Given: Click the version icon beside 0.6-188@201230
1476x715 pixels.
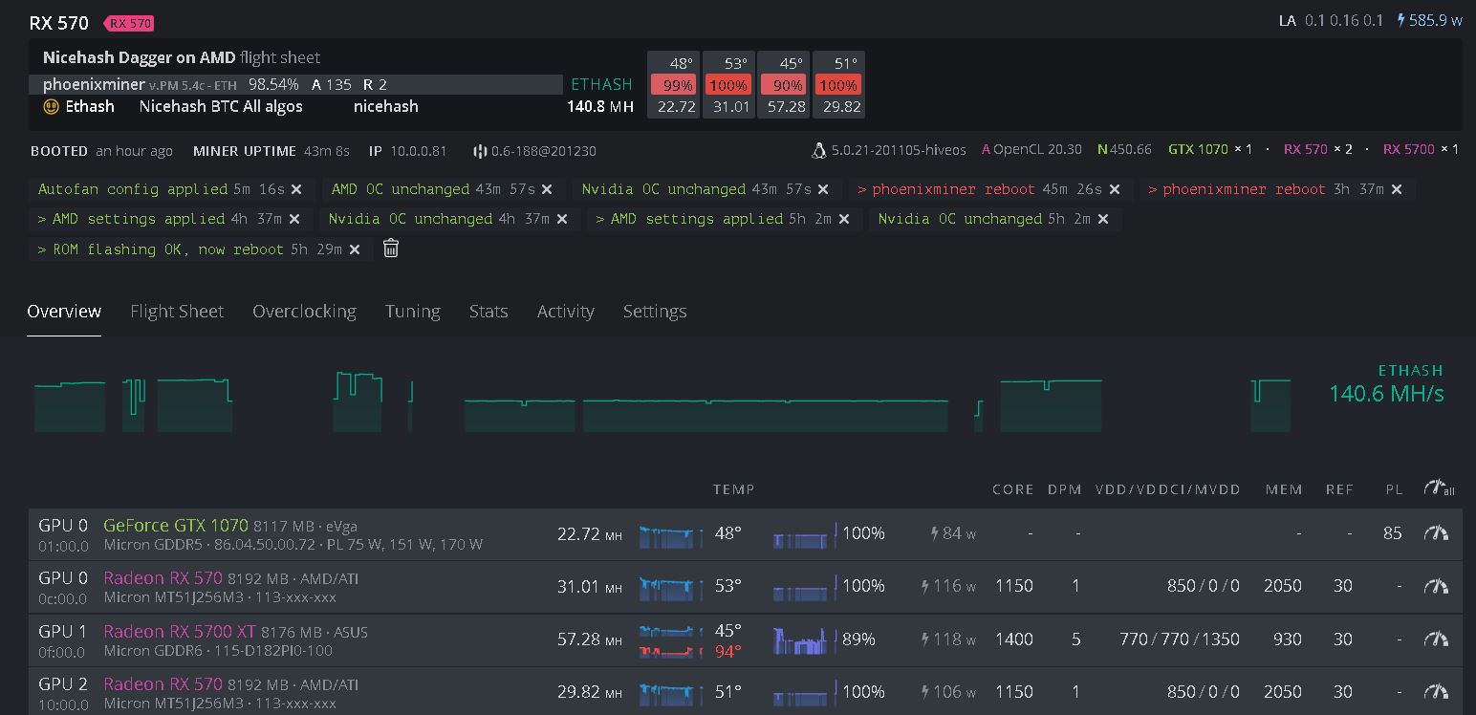Looking at the screenshot, I should [480, 151].
